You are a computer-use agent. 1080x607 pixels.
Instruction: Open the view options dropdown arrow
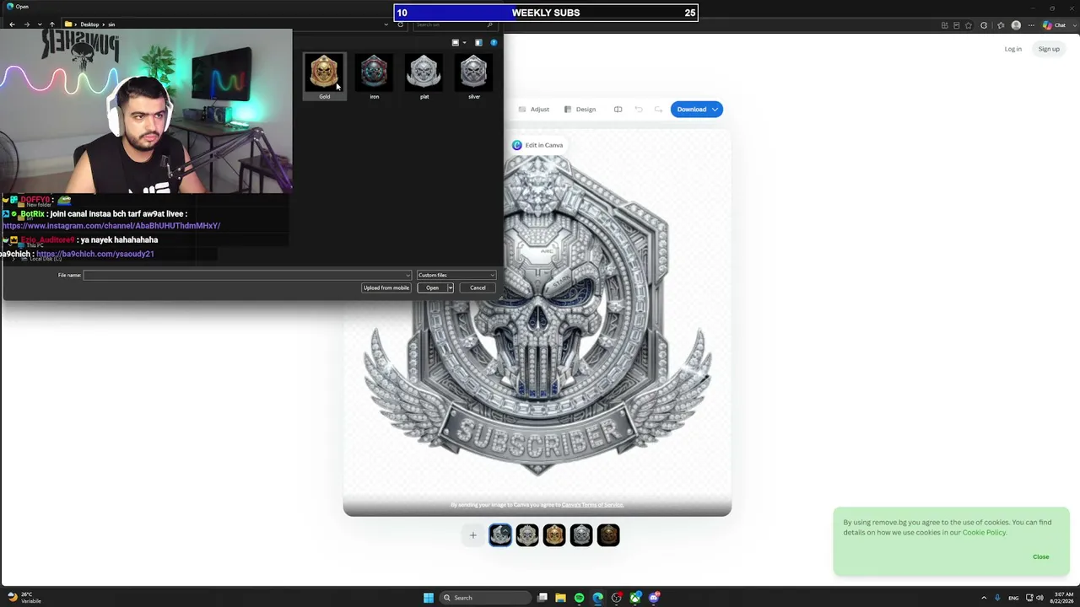click(464, 43)
